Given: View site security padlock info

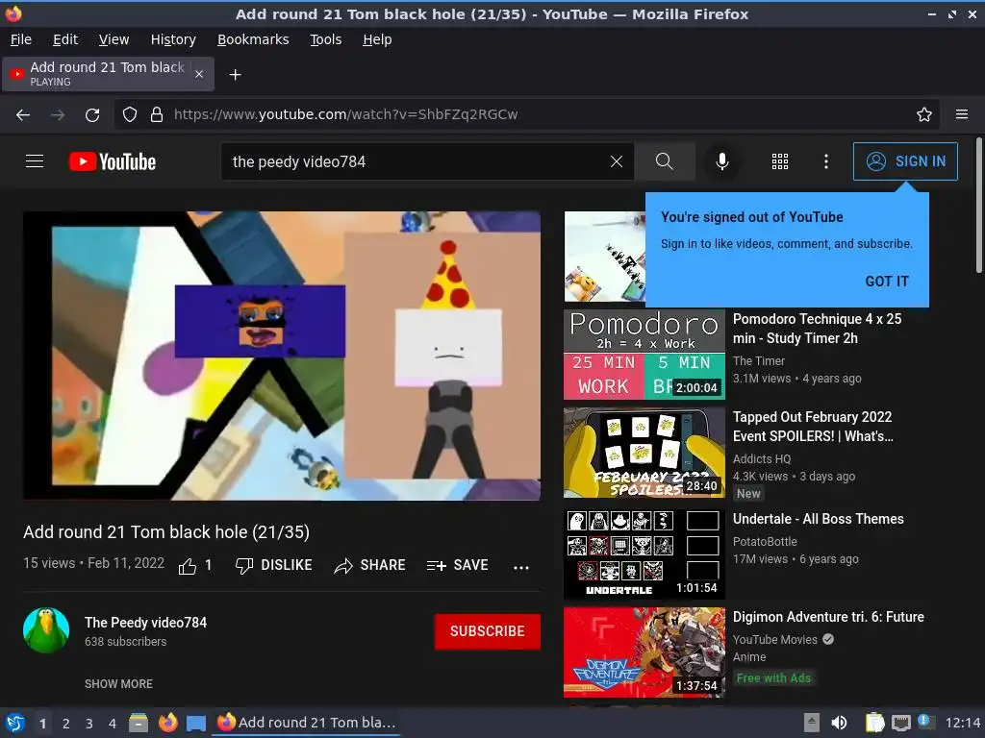Looking at the screenshot, I should pos(157,114).
